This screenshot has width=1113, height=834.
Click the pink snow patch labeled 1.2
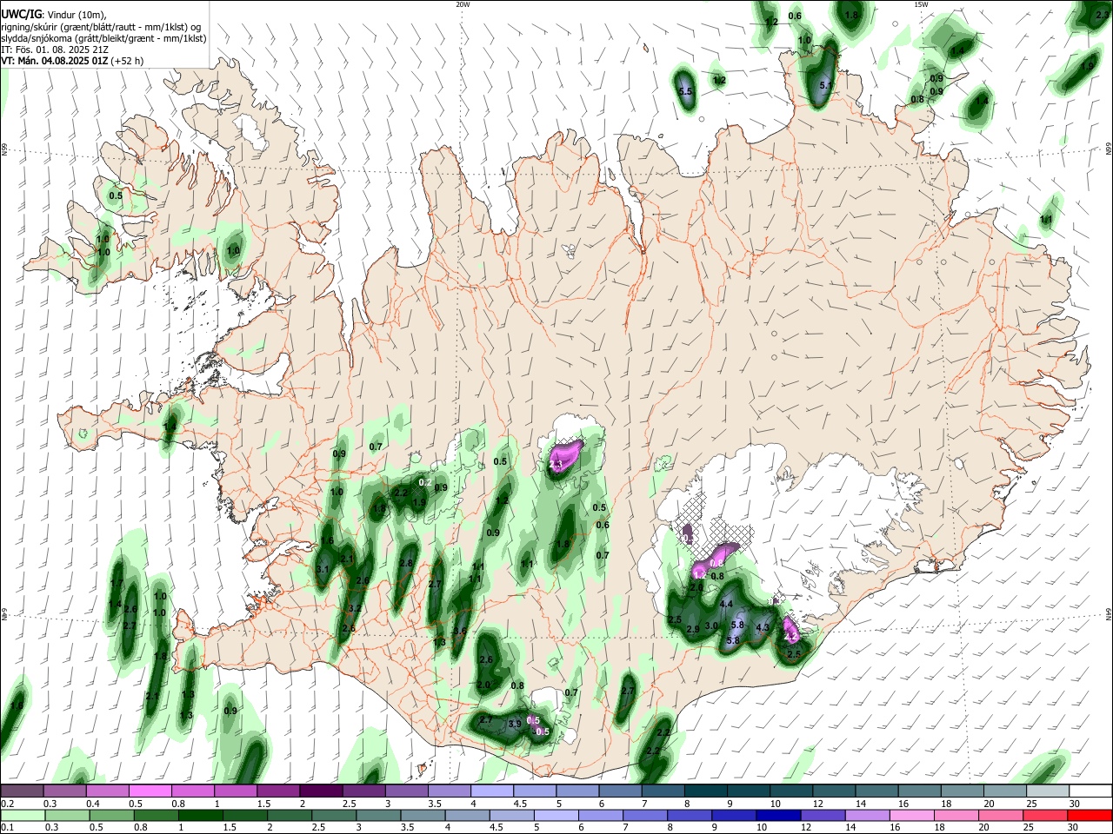click(701, 572)
